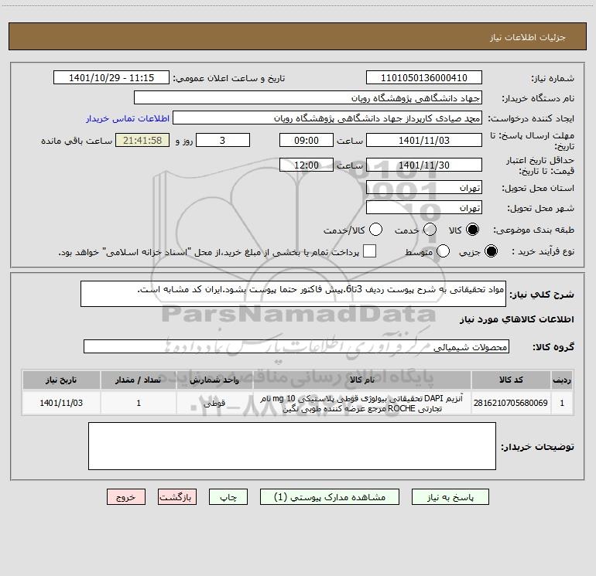The width and height of the screenshot is (596, 576).
Task: Click the بازگشت back button
Action: click(x=177, y=497)
